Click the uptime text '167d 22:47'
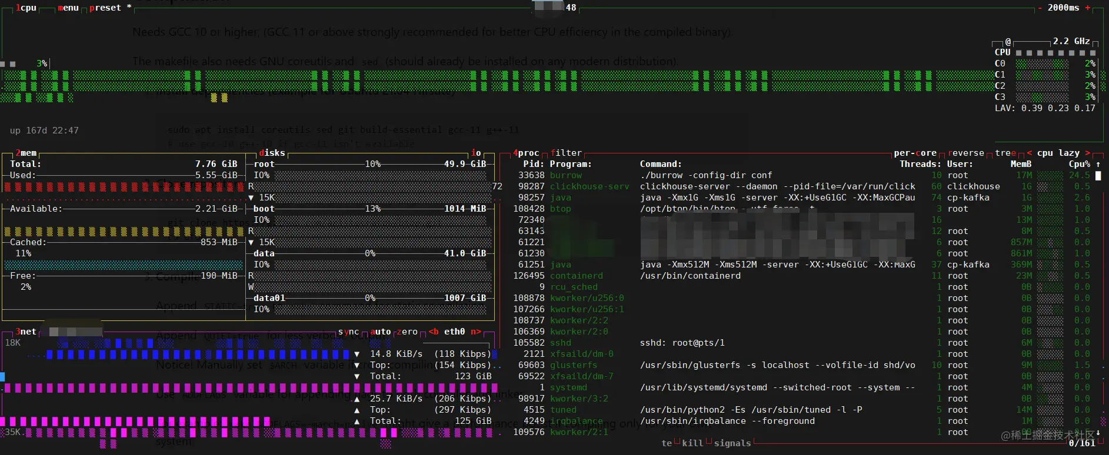Screen dimensions: 1109x455 pos(52,131)
